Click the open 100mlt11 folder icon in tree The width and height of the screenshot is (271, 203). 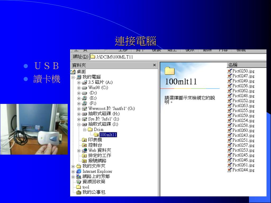coord(96,135)
